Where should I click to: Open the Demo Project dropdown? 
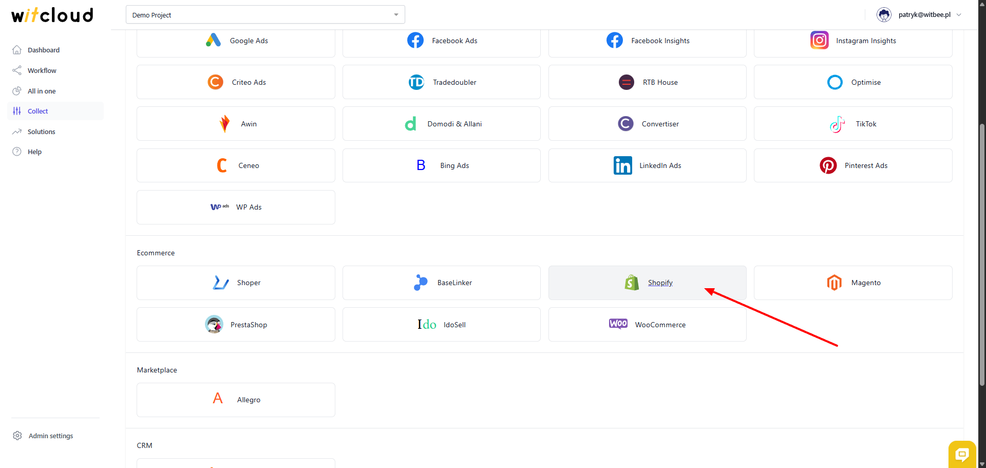click(x=266, y=15)
